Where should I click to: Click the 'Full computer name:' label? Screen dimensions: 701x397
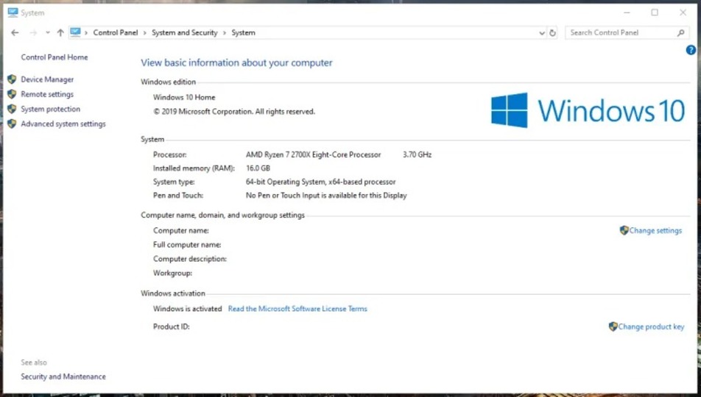(187, 245)
